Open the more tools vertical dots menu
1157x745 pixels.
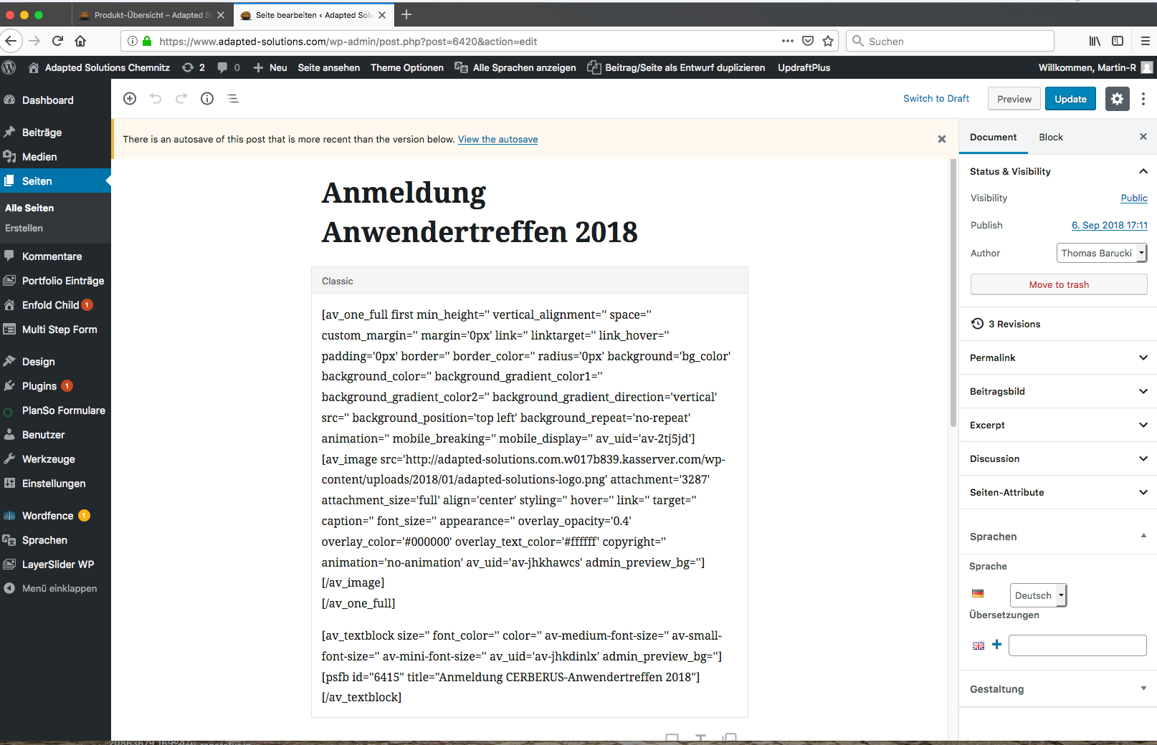(x=1143, y=99)
